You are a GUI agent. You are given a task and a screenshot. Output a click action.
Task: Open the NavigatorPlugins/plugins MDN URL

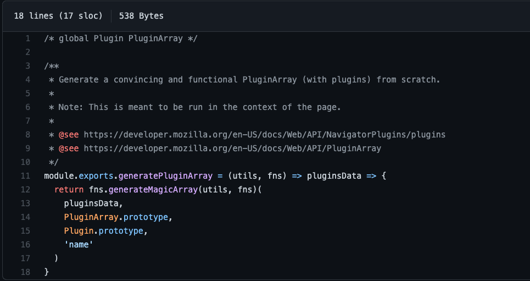click(x=265, y=135)
